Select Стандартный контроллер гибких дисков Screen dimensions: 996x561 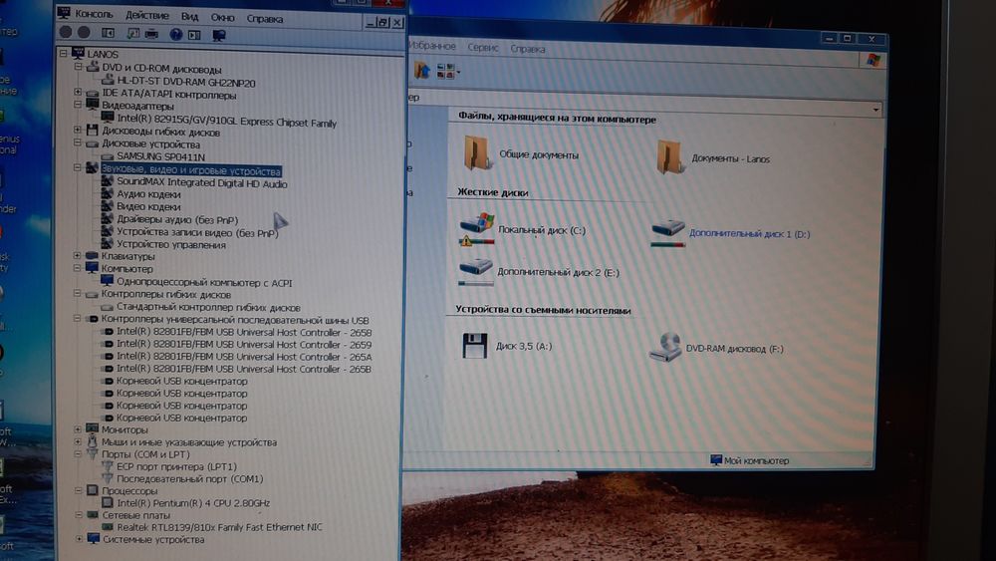[208, 307]
